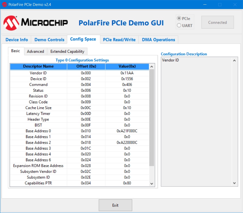This screenshot has width=243, height=213.
Task: Select the BIST descriptor cell
Action: click(x=38, y=125)
